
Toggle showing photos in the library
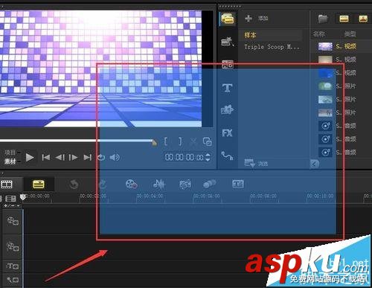363,19
